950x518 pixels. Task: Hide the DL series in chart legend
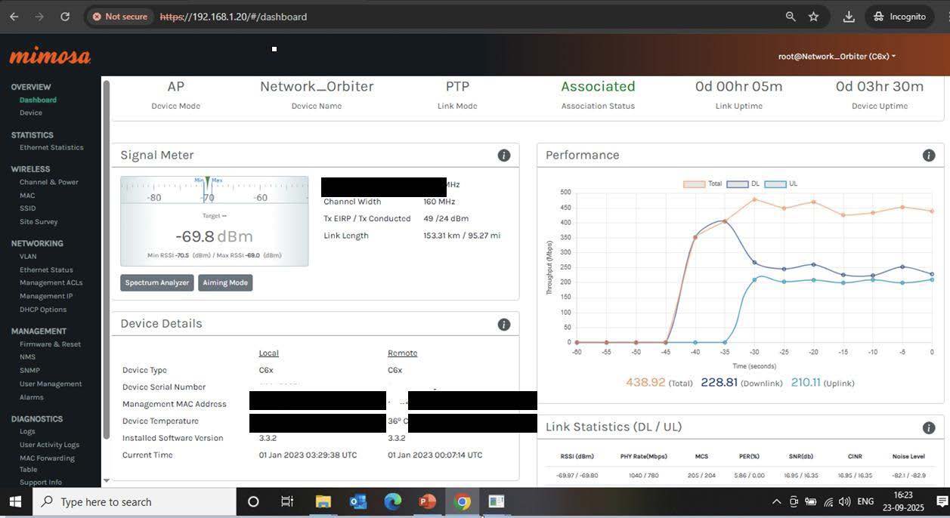(744, 183)
